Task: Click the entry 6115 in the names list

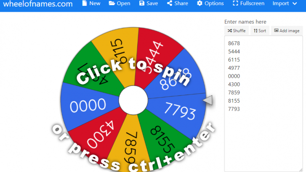Action: pos(234,60)
